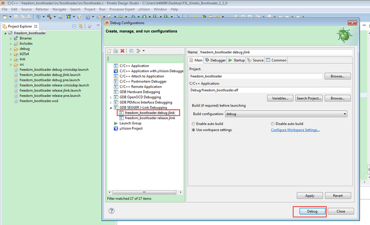Expand the Includes folder
The height and width of the screenshot is (225, 370).
(11, 44)
